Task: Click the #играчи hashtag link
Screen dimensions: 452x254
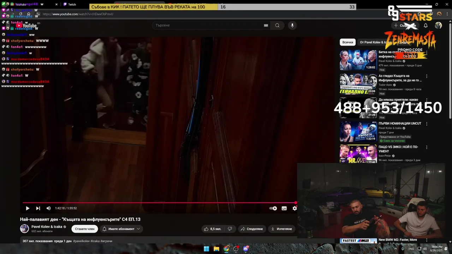Action: click(x=106, y=241)
